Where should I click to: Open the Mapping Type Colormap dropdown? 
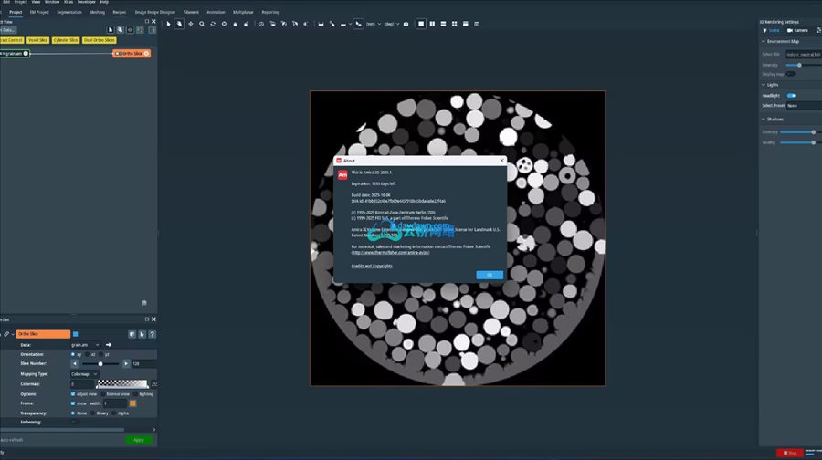pos(85,374)
